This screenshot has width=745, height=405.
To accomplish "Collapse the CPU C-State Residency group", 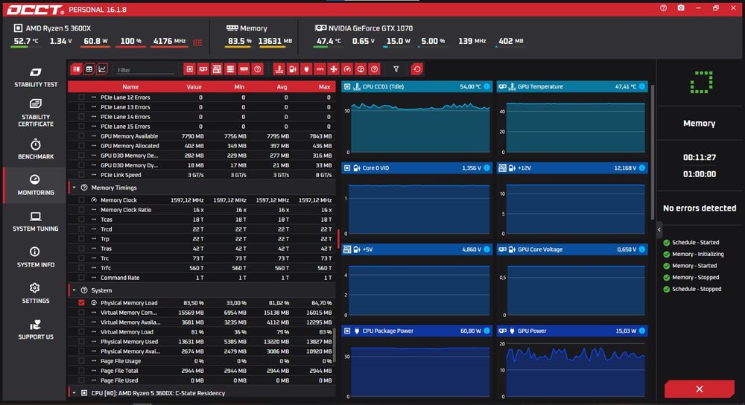I will coord(74,393).
